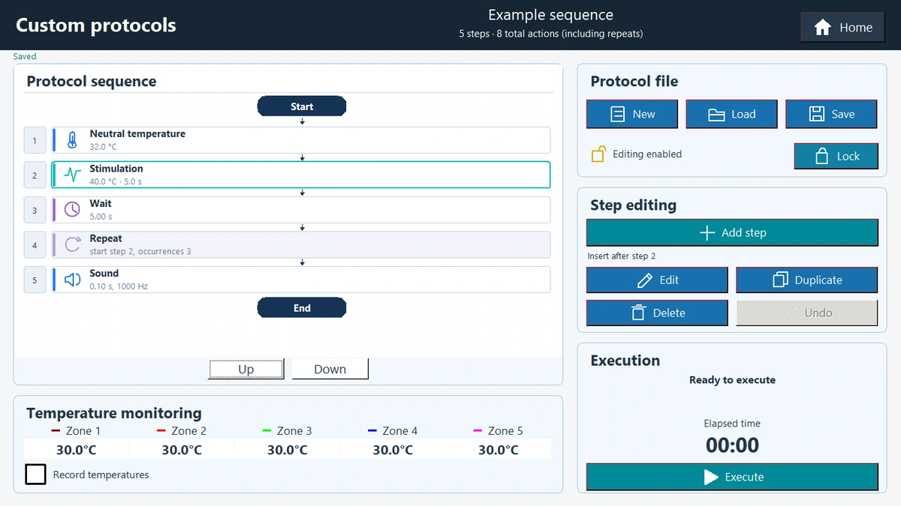Load a protocol file
Viewport: 901px width, 506px height.
731,114
